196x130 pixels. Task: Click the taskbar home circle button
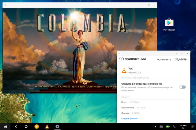click(26, 127)
